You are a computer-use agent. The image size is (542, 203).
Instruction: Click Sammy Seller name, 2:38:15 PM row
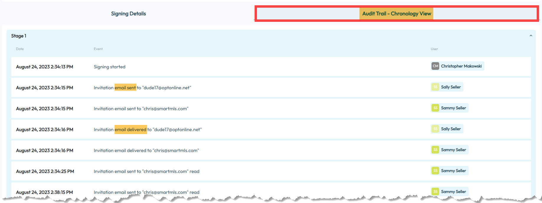tap(453, 192)
